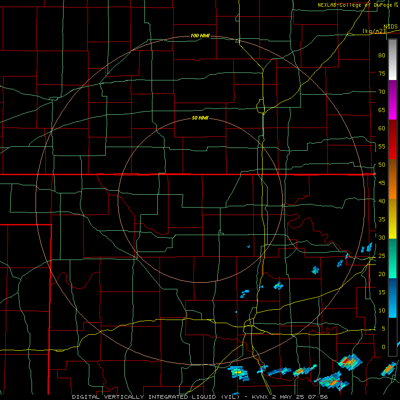Click the 80 value on the scale
Image resolution: width=400 pixels, height=400 pixels.
pyautogui.click(x=382, y=56)
